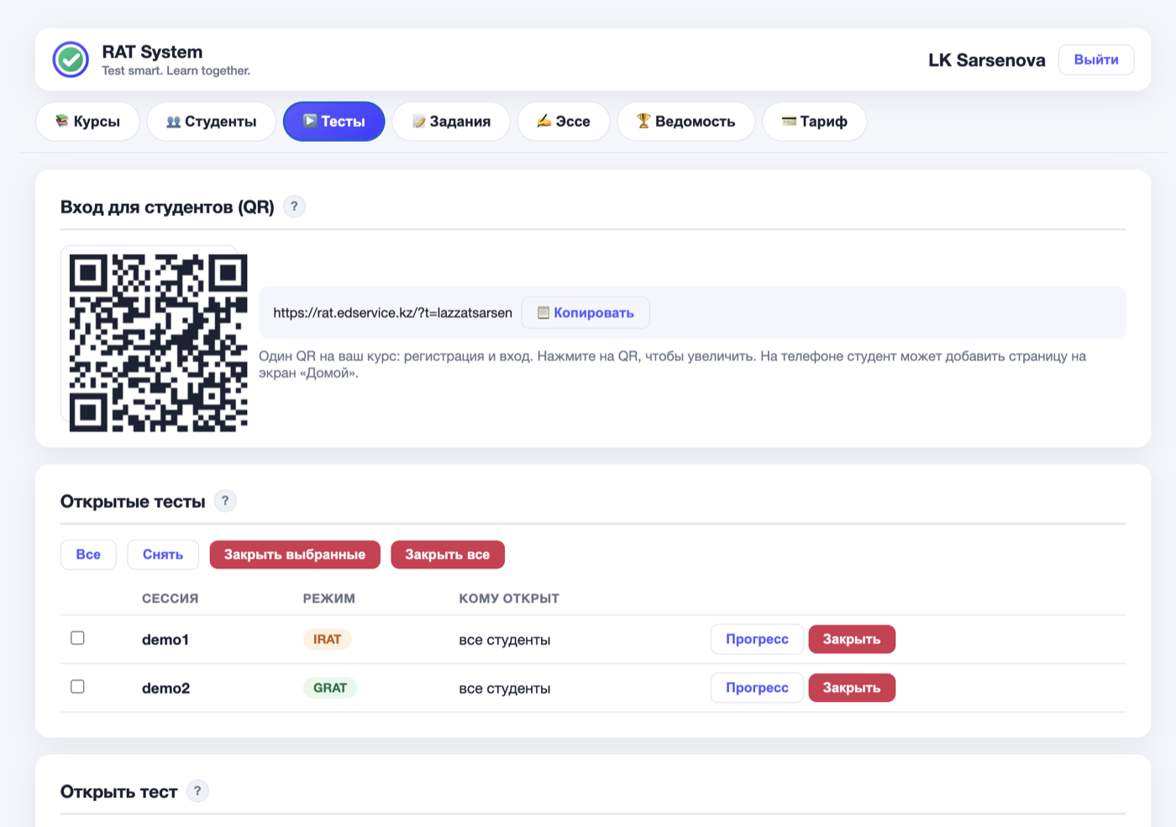This screenshot has height=827, width=1176.
Task: Close the demo2 test with Закрыть
Action: pyautogui.click(x=852, y=688)
